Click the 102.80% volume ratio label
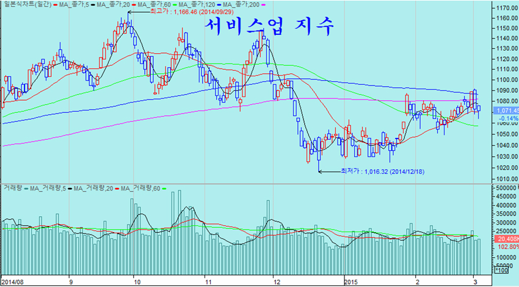This screenshot has width=519, height=287. (506, 247)
